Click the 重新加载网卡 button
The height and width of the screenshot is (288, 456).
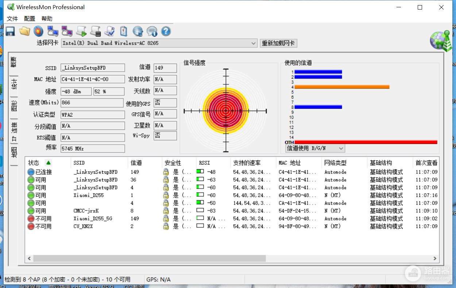coord(278,43)
